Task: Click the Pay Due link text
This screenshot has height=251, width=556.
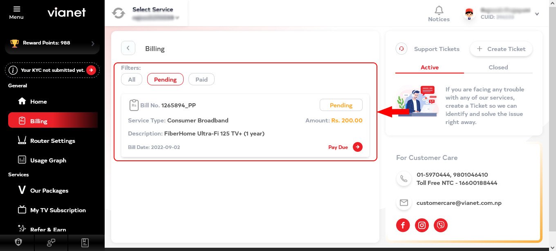Action: click(338, 147)
